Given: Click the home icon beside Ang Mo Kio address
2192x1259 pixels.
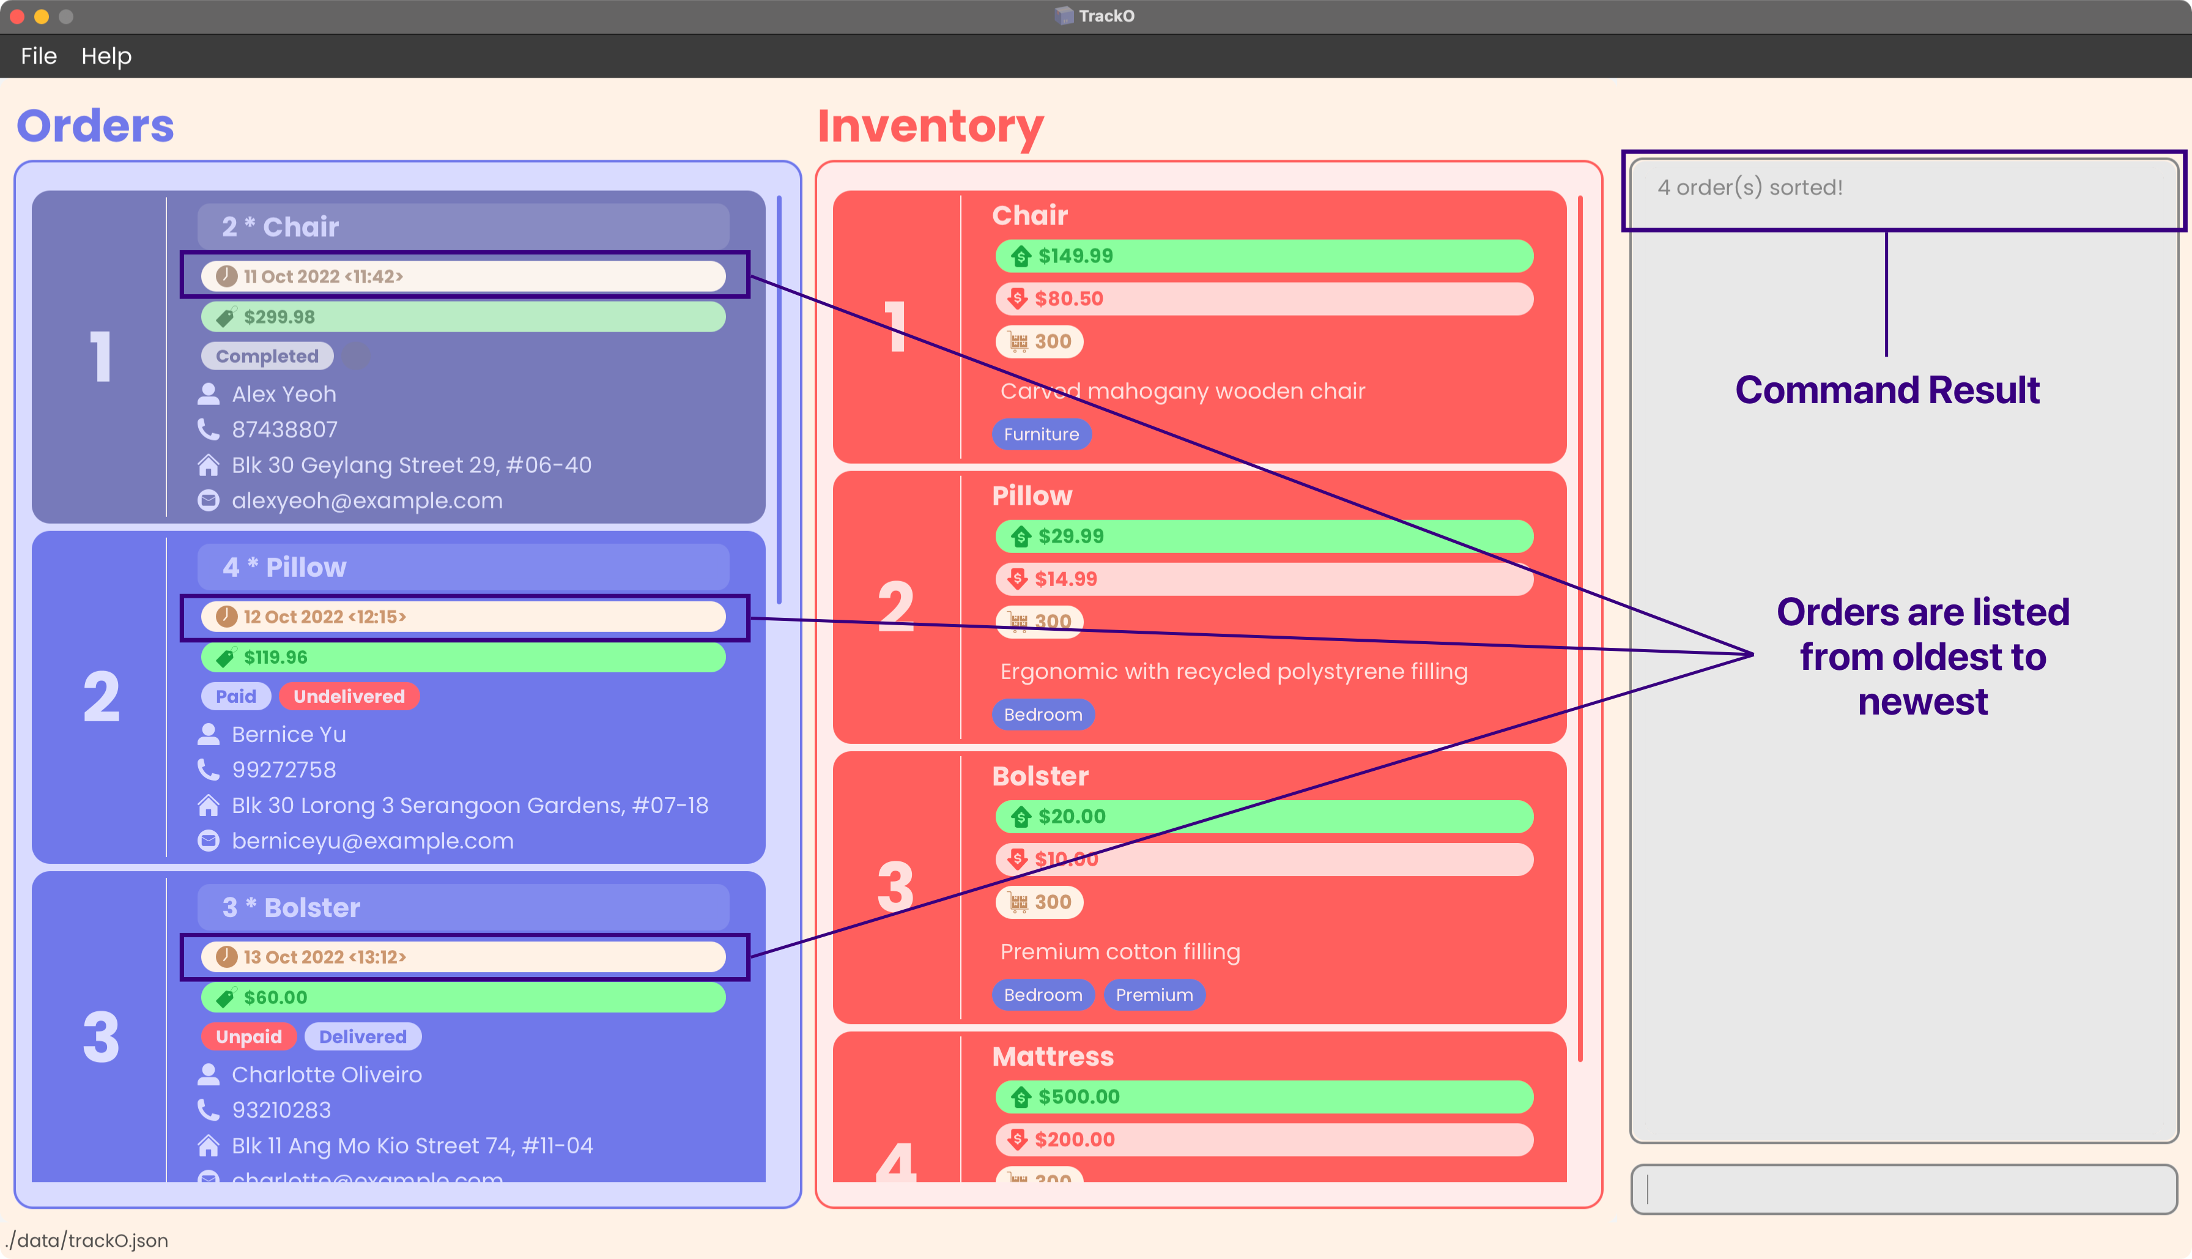Looking at the screenshot, I should click(x=209, y=1146).
